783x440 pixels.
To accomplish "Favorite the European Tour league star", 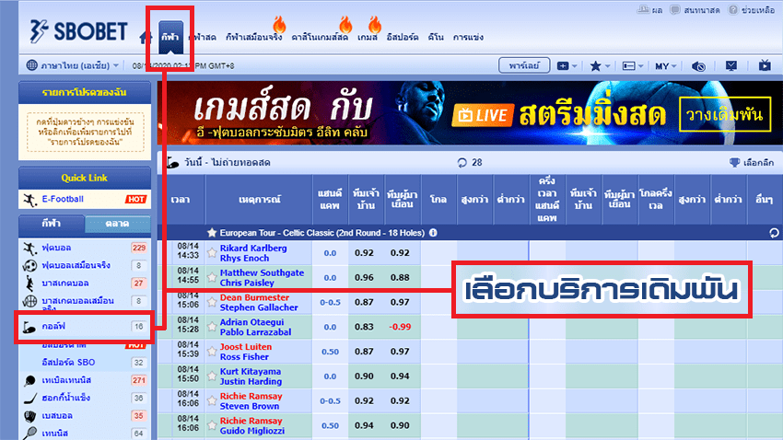I will pos(212,233).
